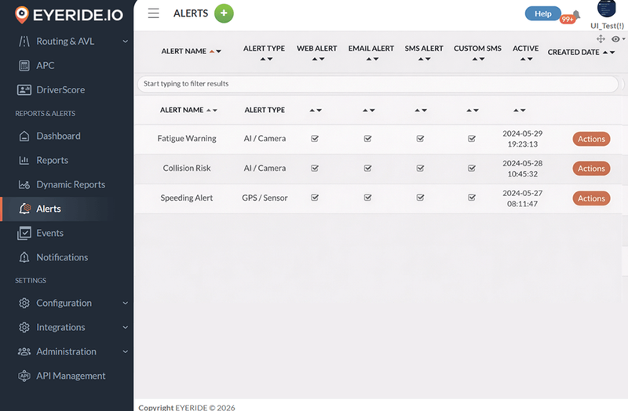Image resolution: width=628 pixels, height=411 pixels.
Task: Click the UI_Test user avatar
Action: pos(606,8)
